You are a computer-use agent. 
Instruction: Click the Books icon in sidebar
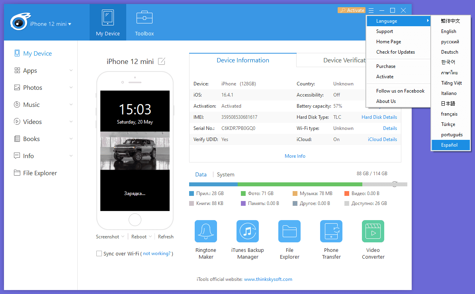pos(17,139)
